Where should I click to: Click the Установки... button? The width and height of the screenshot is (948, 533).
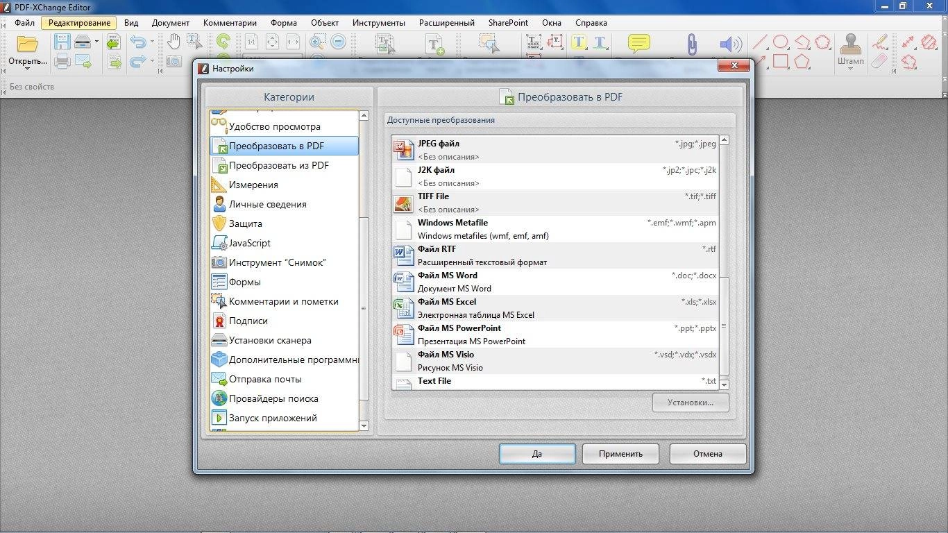click(x=691, y=403)
